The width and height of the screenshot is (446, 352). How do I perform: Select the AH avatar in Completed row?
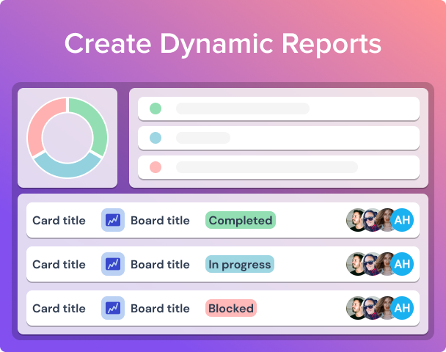click(402, 220)
